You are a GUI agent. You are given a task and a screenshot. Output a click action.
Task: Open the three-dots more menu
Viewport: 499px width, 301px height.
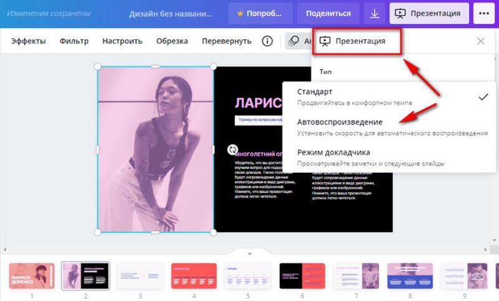[485, 13]
